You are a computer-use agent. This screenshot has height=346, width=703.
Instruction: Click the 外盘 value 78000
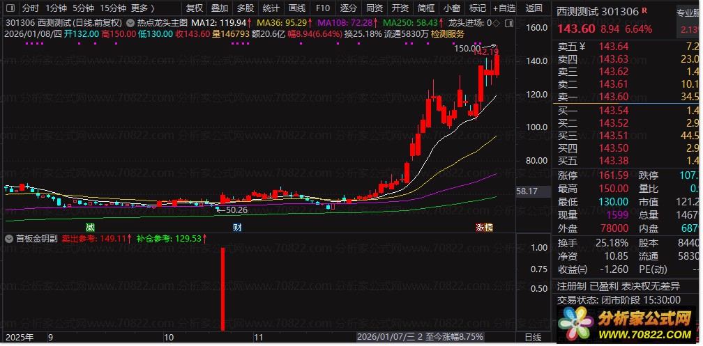click(614, 229)
